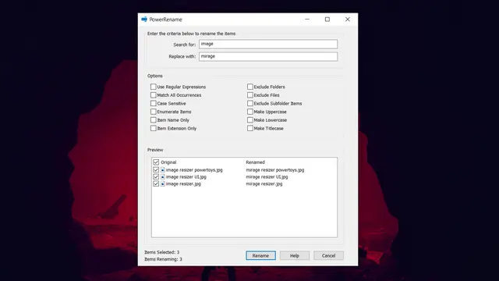Uncheck image resizer UI.jpg row checkbox
499x281 pixels.
(x=156, y=177)
